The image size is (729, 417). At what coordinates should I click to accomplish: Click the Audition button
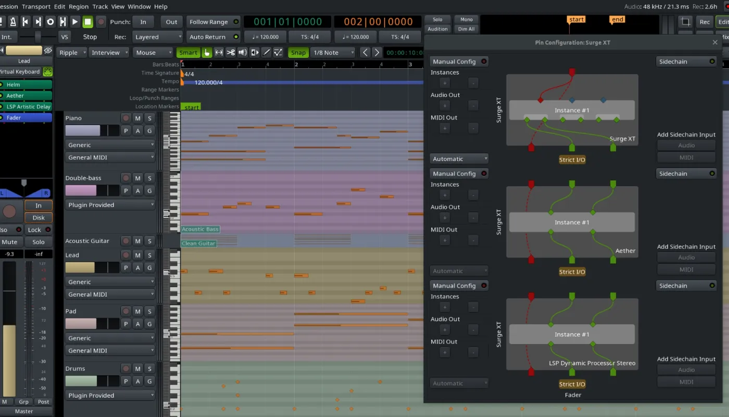click(x=437, y=29)
